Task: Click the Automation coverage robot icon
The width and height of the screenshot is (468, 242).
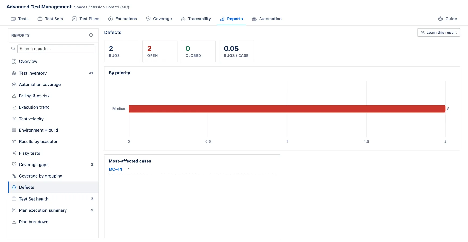Action: click(14, 84)
